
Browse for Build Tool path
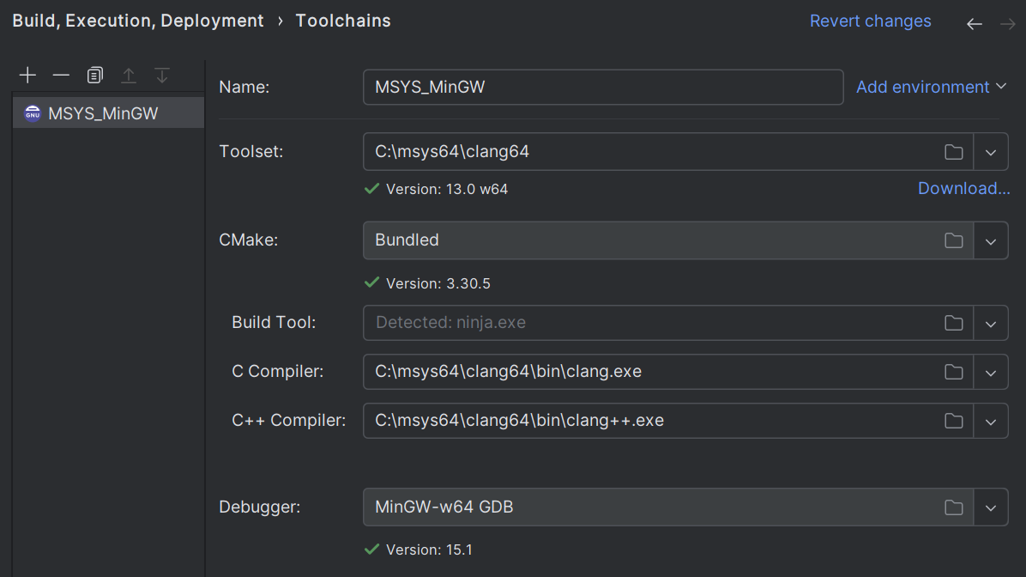coord(953,323)
